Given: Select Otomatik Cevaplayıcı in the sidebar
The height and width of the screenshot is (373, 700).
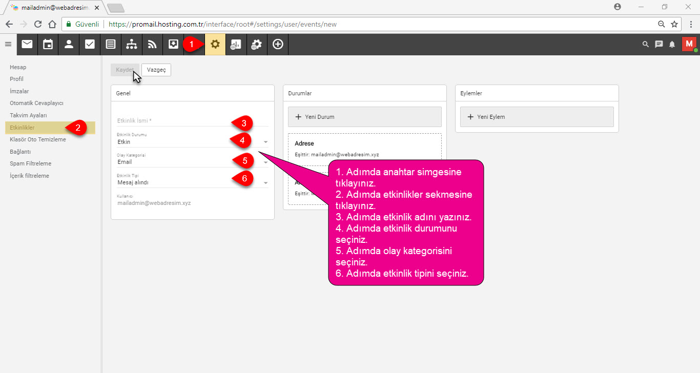Looking at the screenshot, I should click(x=36, y=103).
